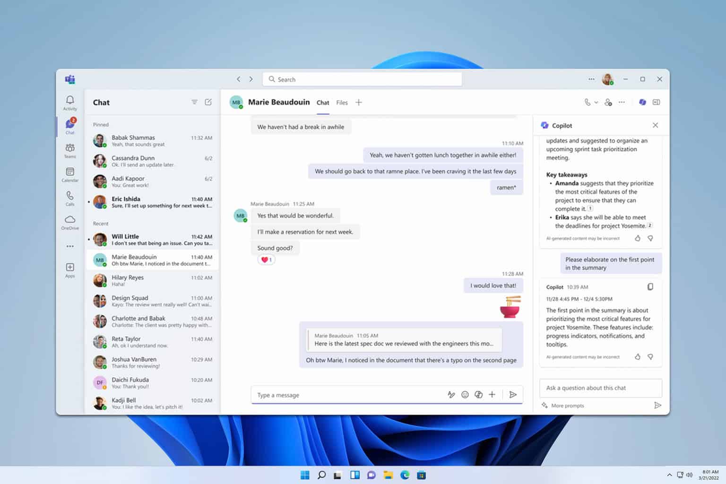Viewport: 726px width, 484px height.
Task: Show more apps ellipsis in sidebar
Action: tap(70, 246)
